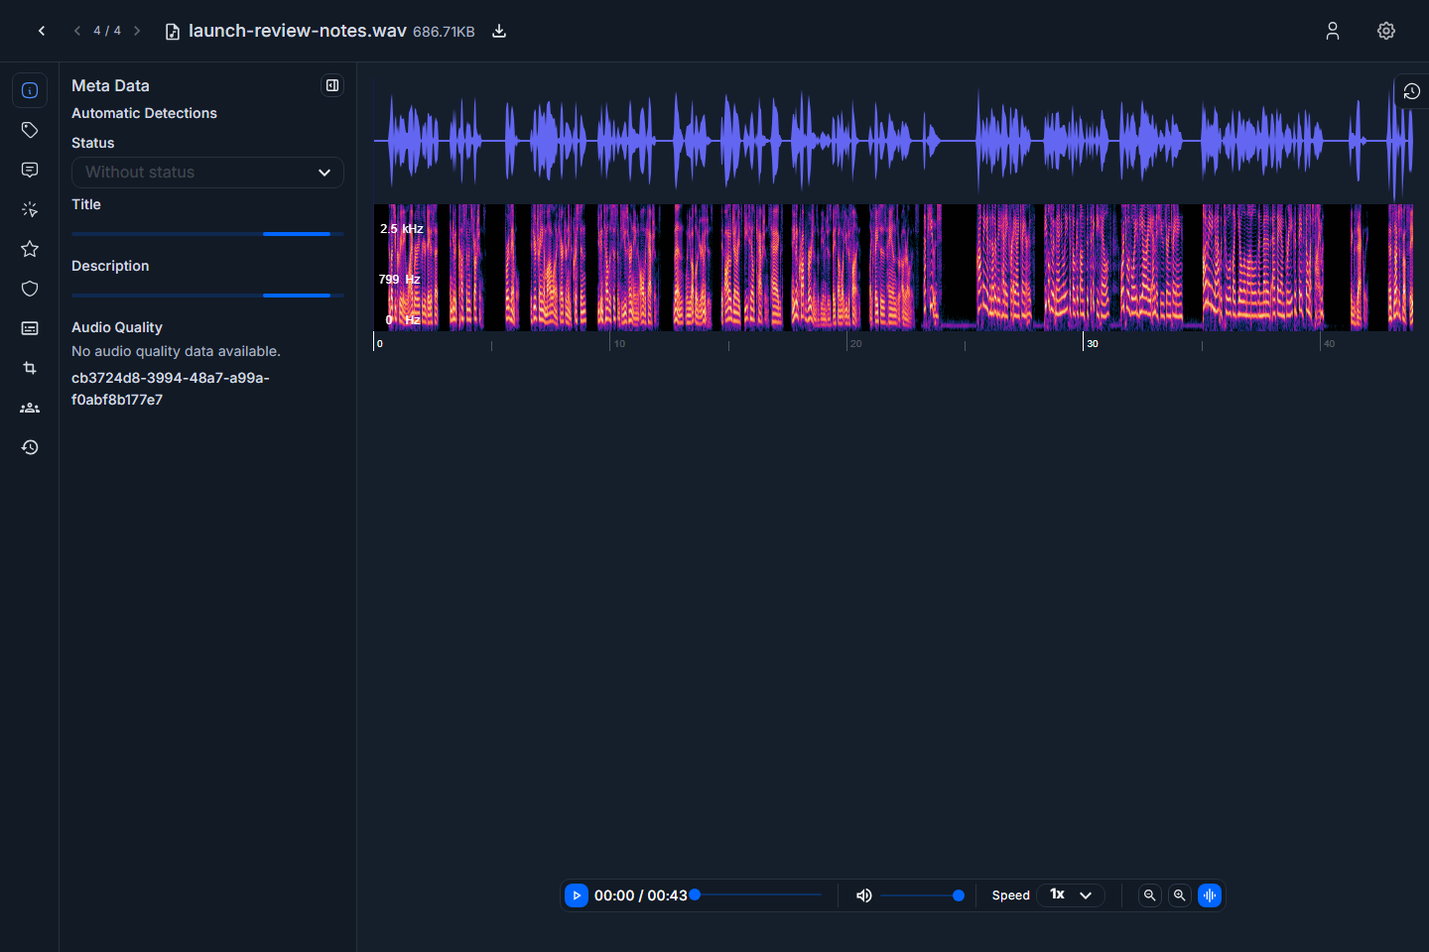Open the Meta Data info sidebar icon
Image resolution: width=1429 pixels, height=952 pixels.
30,90
